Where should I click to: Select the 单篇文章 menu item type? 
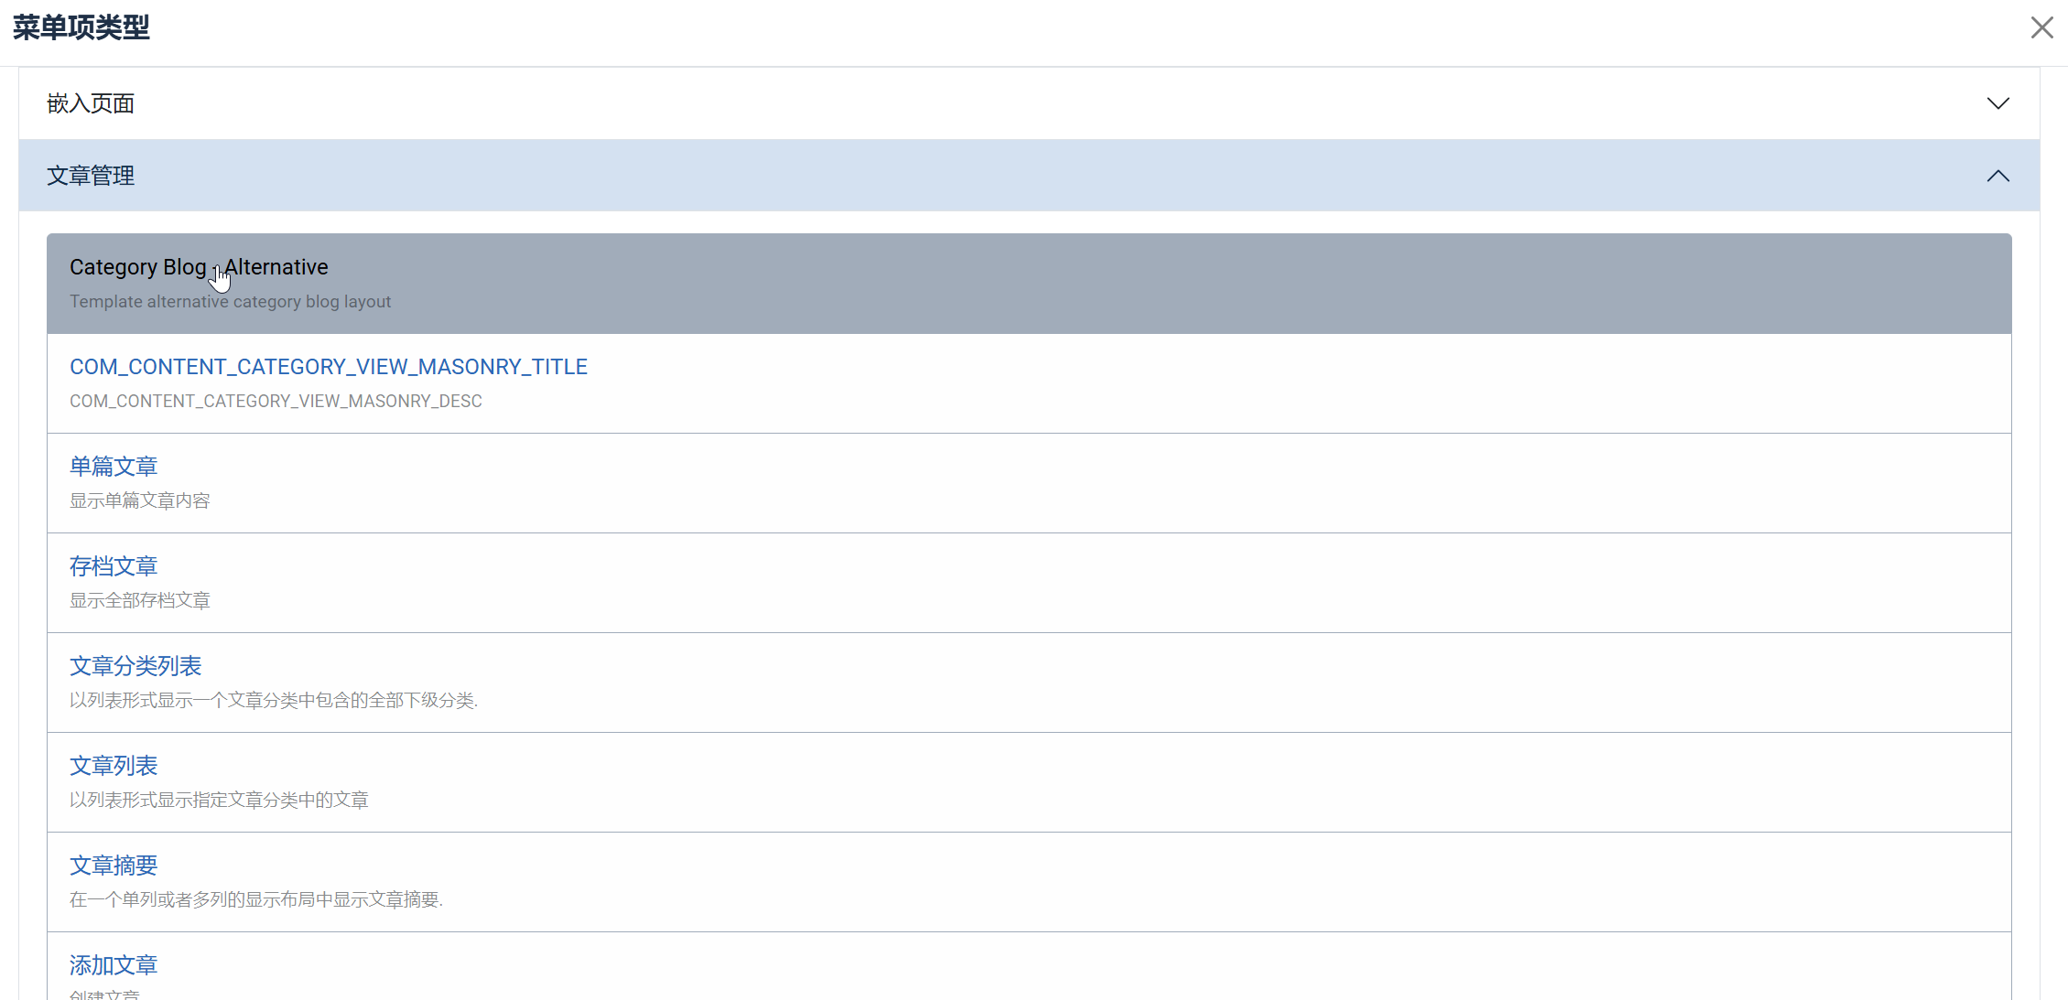click(x=114, y=467)
